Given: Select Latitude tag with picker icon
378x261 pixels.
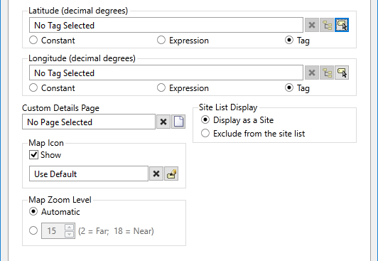Looking at the screenshot, I should click(342, 25).
